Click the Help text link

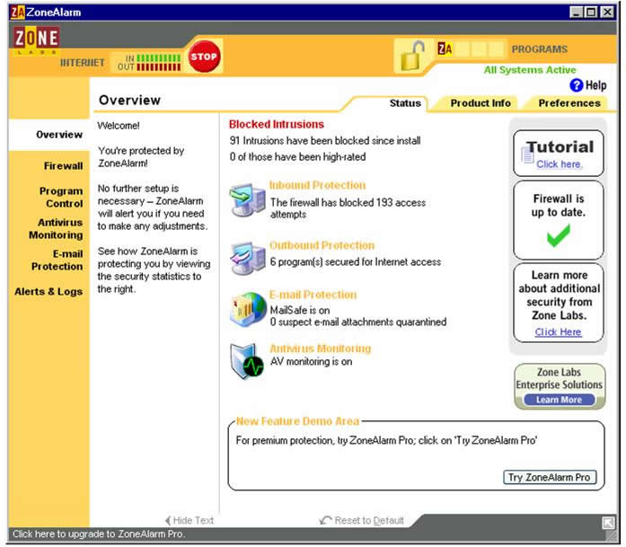(595, 85)
